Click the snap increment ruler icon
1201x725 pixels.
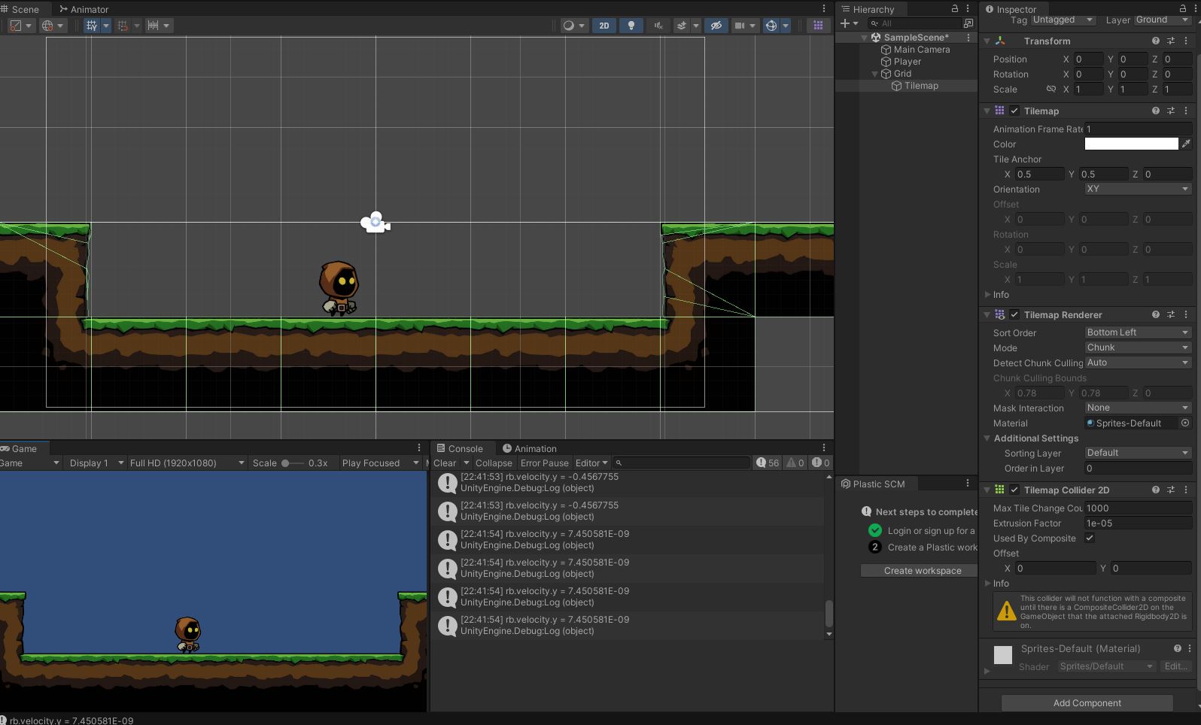(x=154, y=26)
